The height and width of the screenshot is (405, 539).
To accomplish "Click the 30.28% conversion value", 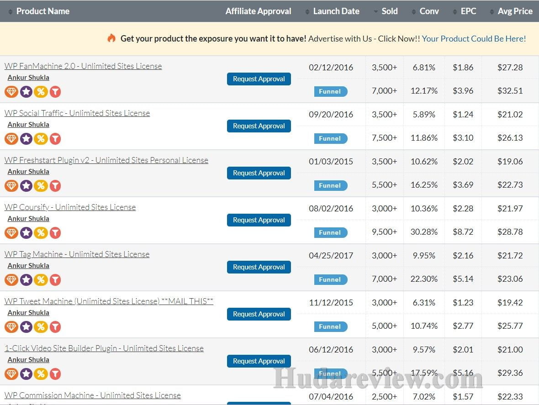I will point(424,232).
